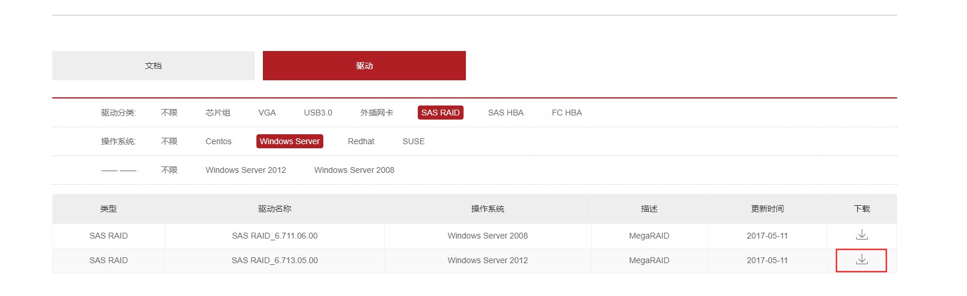Click the 操作系统 filter label

point(119,141)
